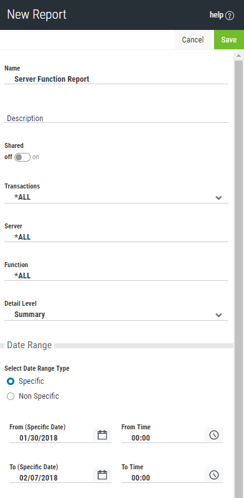Viewport: 244px width, 498px height.
Task: Open clock picker for To Time
Action: (214, 475)
